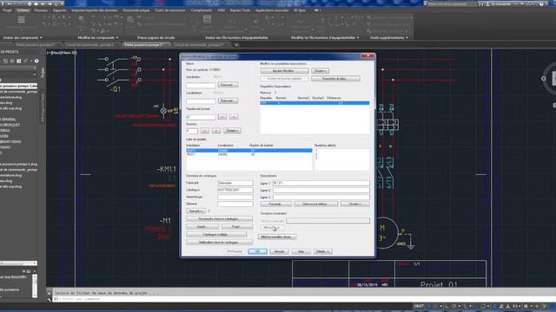556x312 pixels.
Task: Click the search field in the title bar
Action: coord(451,3)
